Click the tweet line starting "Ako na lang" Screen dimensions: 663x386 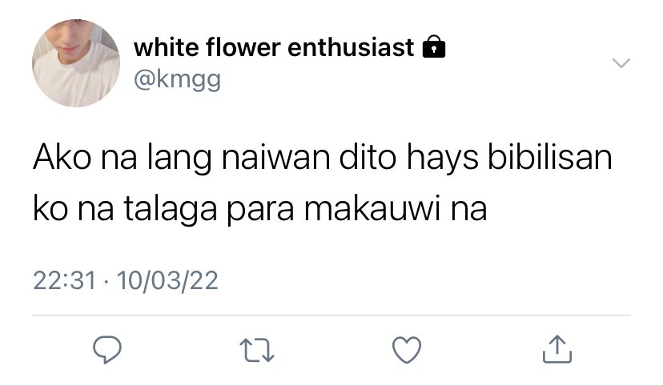(x=323, y=158)
